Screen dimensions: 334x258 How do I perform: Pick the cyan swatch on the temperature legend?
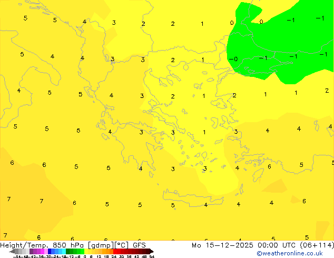pos(62,251)
